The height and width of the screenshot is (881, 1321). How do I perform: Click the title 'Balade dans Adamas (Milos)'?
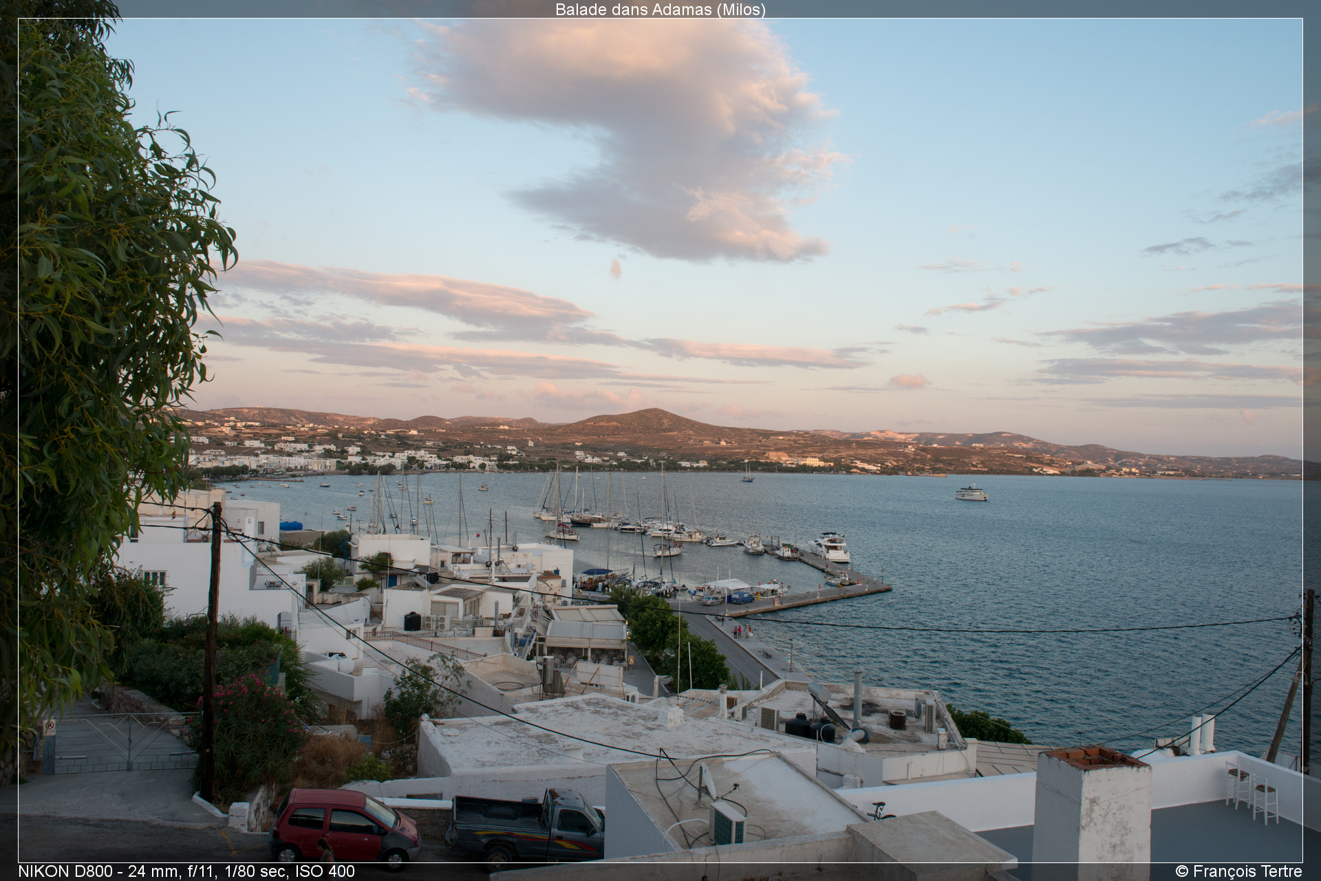coord(660,9)
